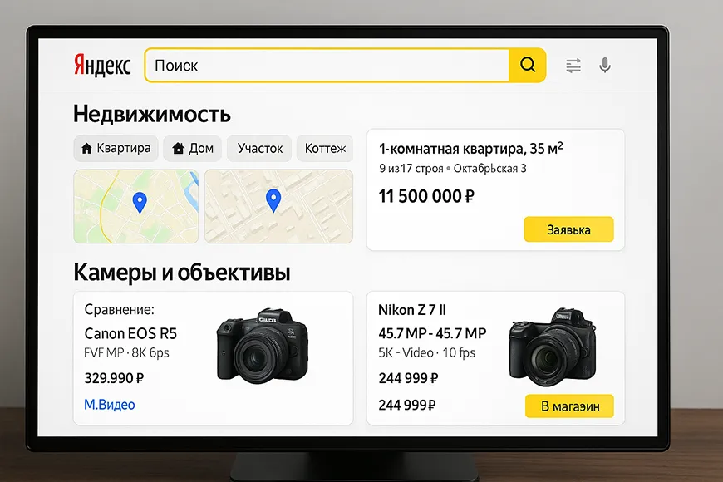Screen dimensions: 723x482
Task: Click the house icon in Квартира chip
Action: pyautogui.click(x=86, y=149)
